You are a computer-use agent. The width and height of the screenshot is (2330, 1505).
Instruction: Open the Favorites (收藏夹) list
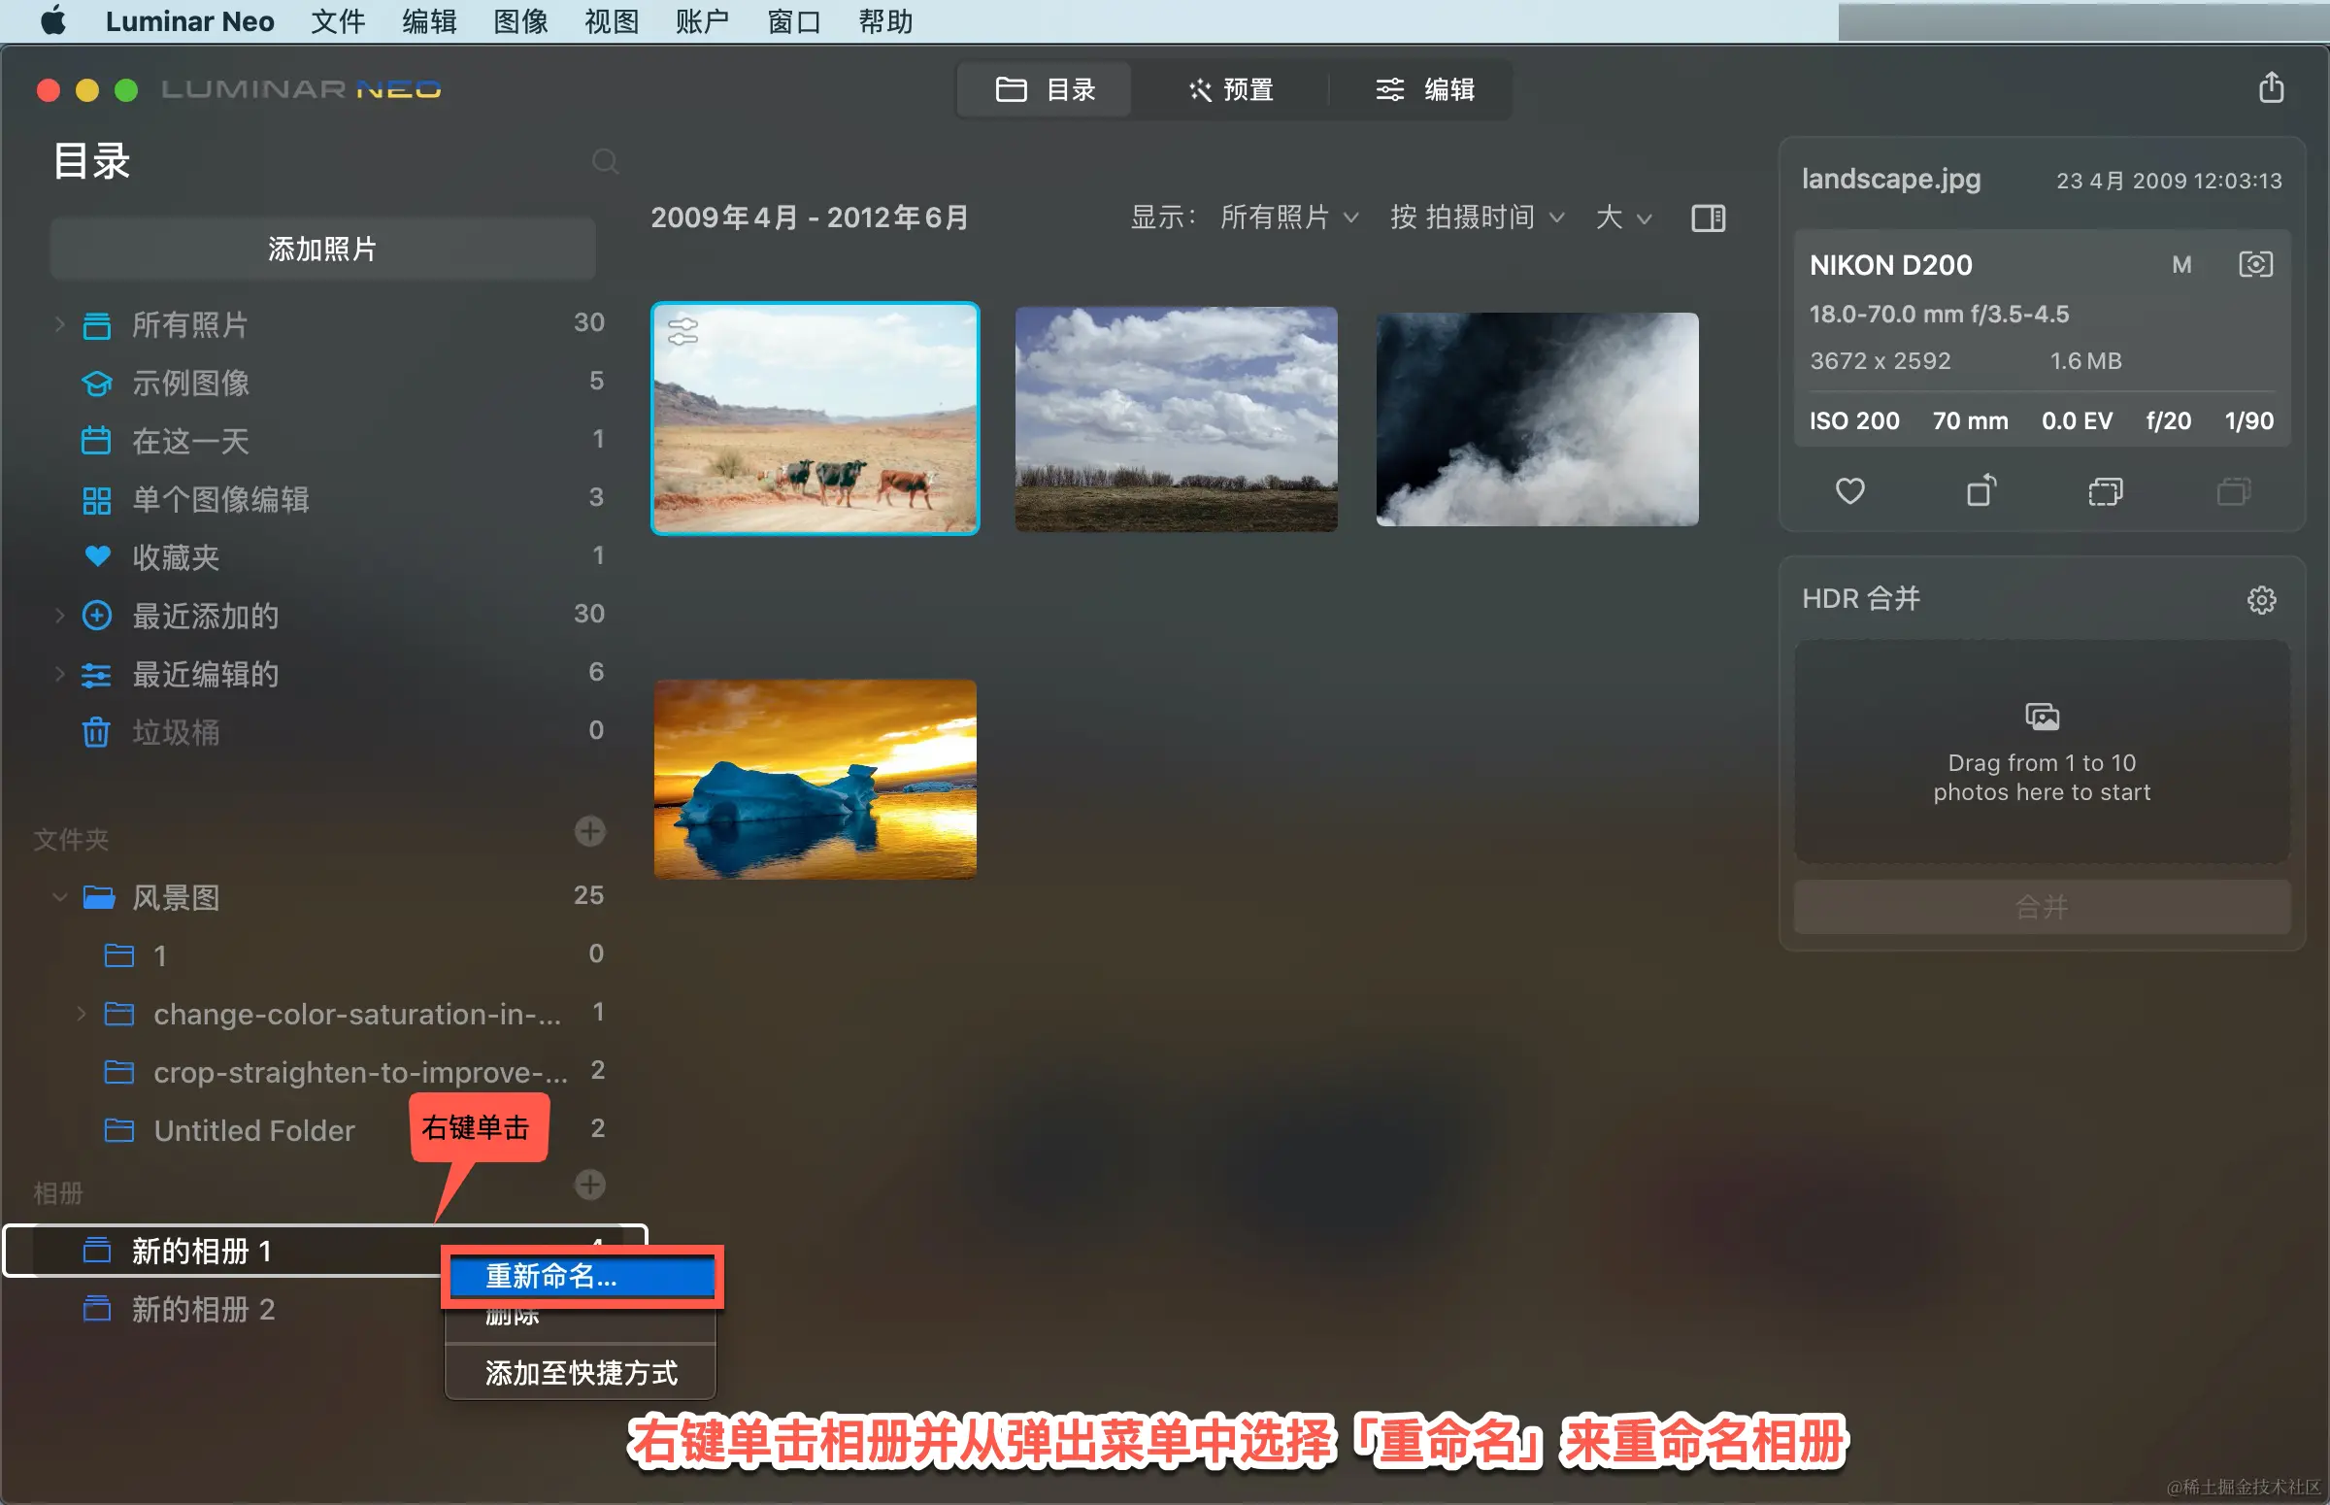[176, 557]
